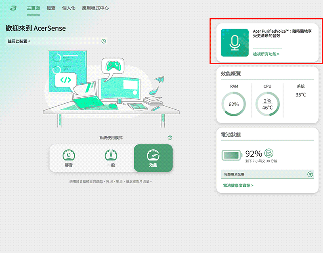Click the 剩下 7 小時又 38 分鐘 text
Image resolution: width=323 pixels, height=253 pixels.
click(x=261, y=161)
